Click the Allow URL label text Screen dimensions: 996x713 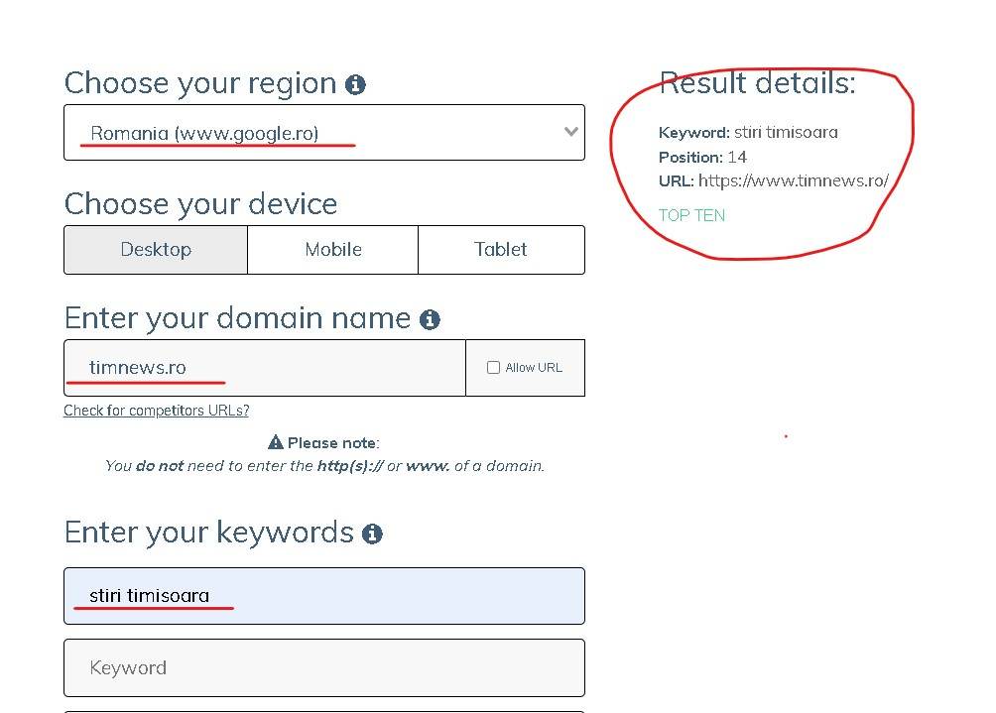[534, 368]
